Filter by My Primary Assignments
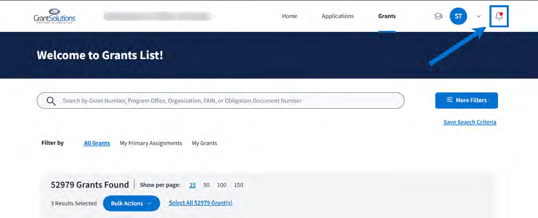 151,143
